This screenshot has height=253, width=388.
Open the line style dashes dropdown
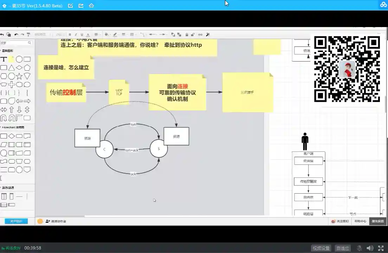(x=132, y=35)
